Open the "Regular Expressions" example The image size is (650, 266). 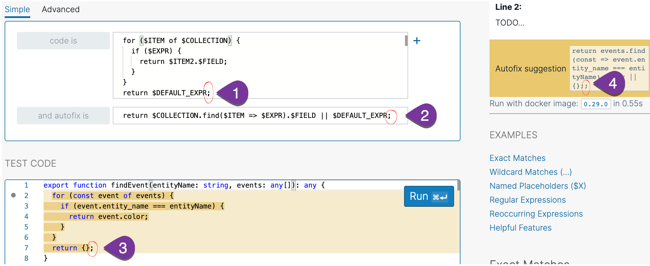pyautogui.click(x=528, y=199)
